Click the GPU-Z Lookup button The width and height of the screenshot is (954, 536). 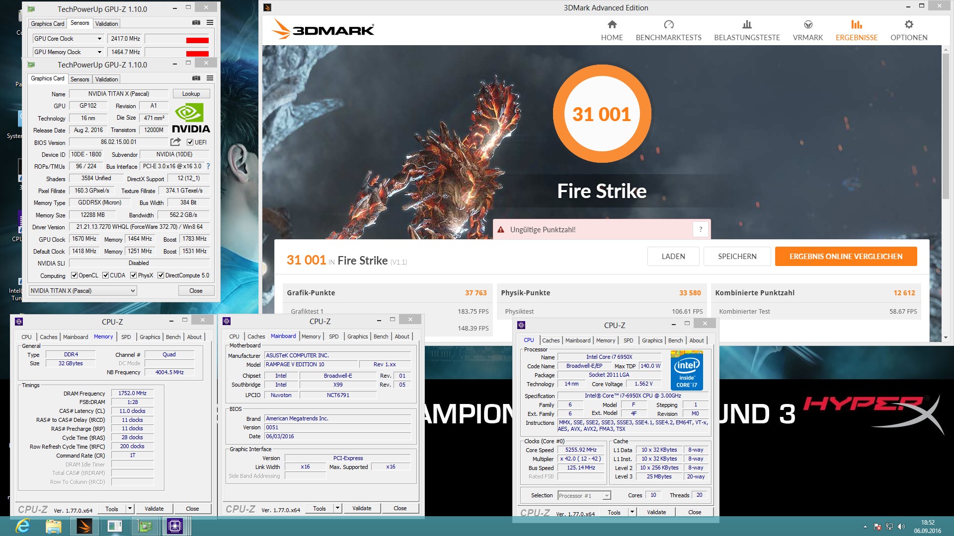coord(191,94)
